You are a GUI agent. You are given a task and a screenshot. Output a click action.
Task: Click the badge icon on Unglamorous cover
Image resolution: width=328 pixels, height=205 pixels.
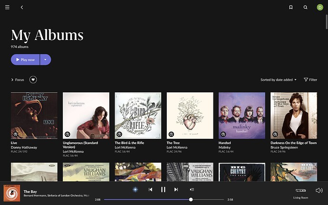click(68, 134)
